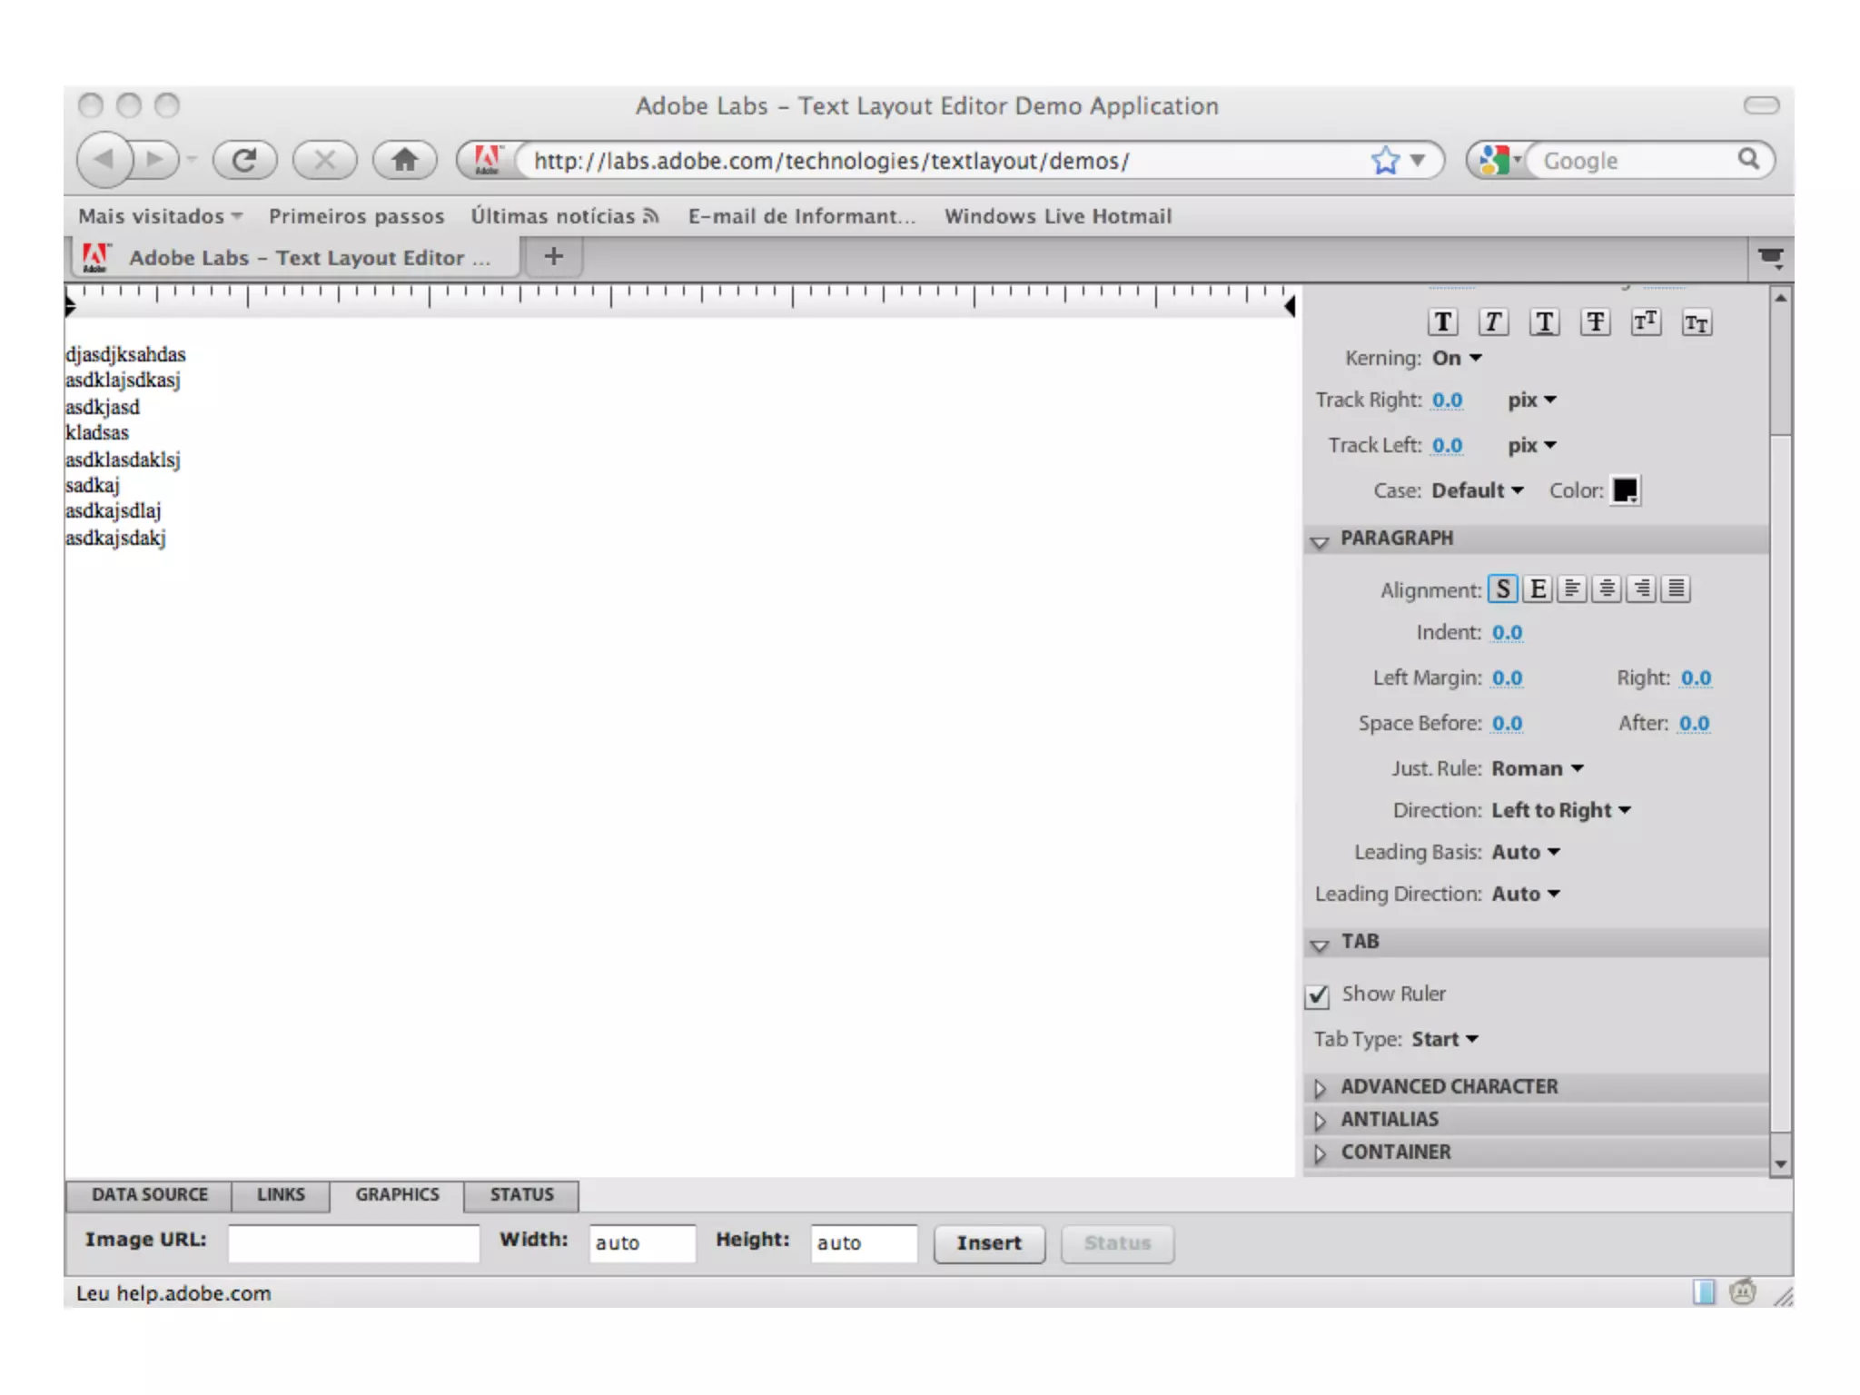This screenshot has height=1395, width=1860.
Task: Open the Kerning dropdown
Action: [x=1457, y=358]
